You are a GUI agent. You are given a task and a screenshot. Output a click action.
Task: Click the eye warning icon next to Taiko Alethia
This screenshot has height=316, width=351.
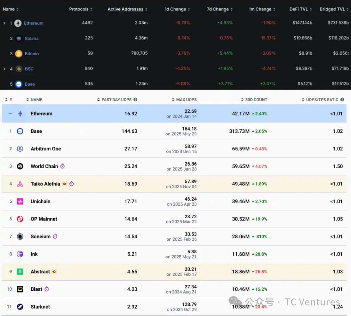64,184
